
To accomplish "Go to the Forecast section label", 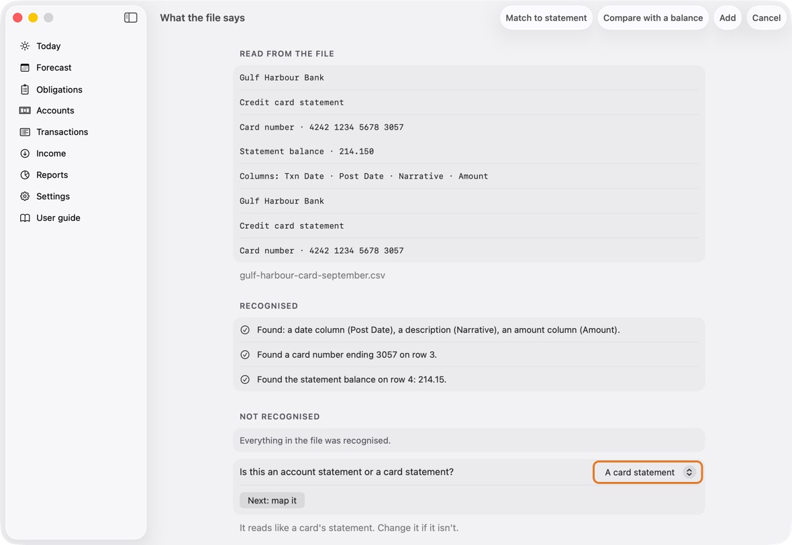I will [x=54, y=68].
